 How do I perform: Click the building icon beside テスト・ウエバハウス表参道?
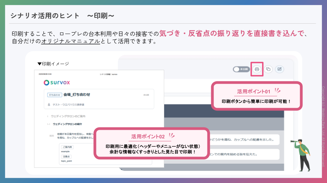49,105
